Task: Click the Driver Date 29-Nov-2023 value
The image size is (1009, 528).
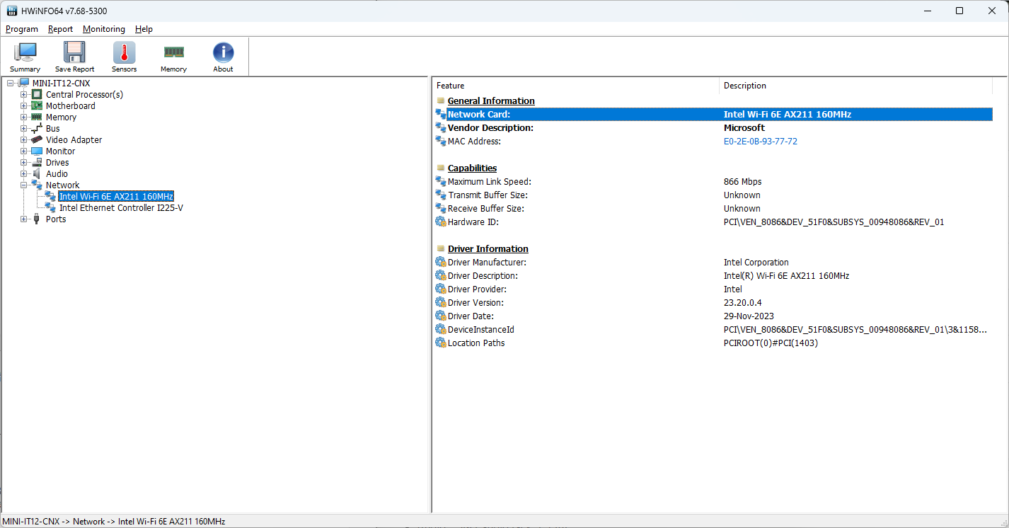Action: [x=750, y=316]
